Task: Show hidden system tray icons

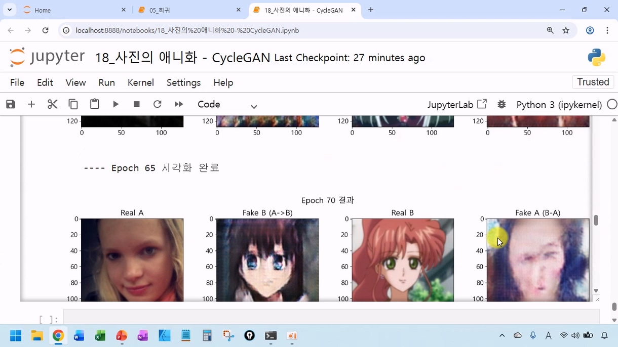Action: pos(502,335)
